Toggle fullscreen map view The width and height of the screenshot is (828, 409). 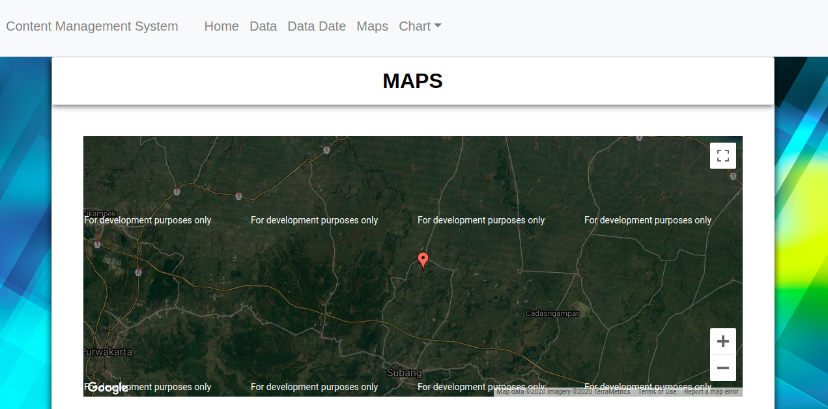click(722, 155)
